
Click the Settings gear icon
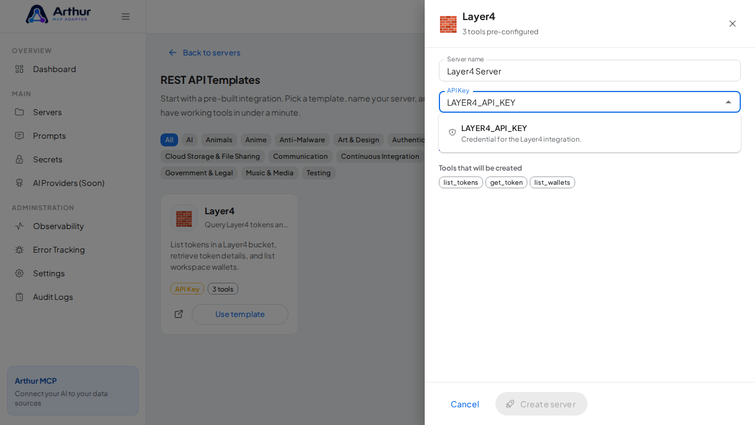pyautogui.click(x=19, y=273)
